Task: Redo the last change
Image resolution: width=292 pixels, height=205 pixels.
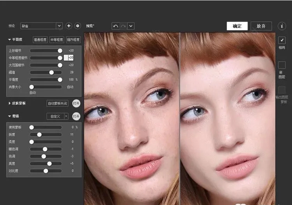Action: point(123,26)
